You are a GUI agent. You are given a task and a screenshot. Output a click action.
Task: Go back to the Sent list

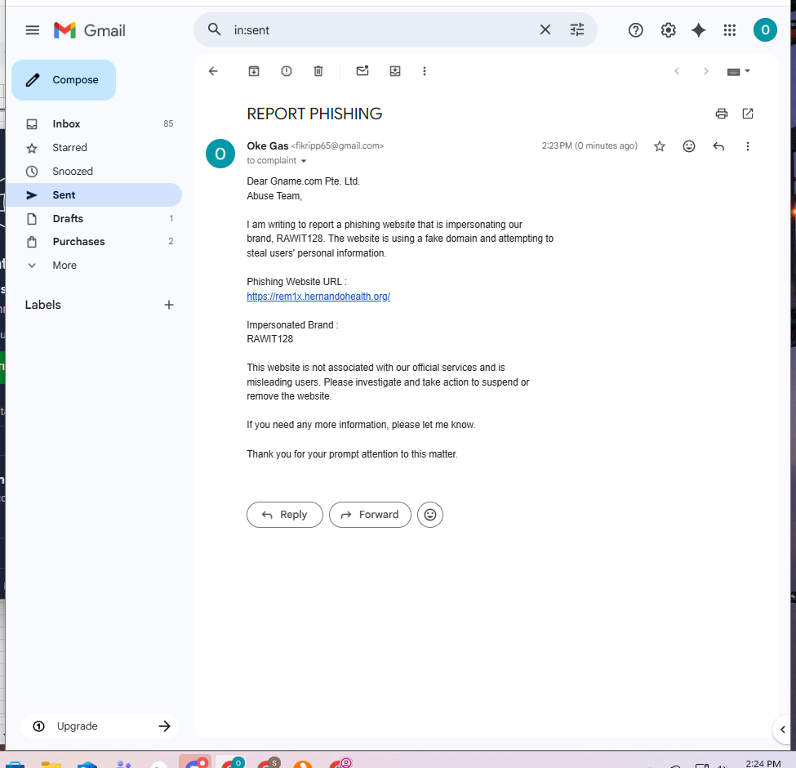click(213, 71)
